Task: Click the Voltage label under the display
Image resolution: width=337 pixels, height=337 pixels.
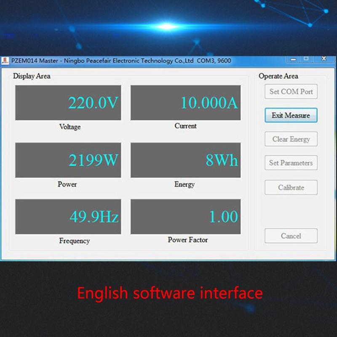Action: click(70, 127)
